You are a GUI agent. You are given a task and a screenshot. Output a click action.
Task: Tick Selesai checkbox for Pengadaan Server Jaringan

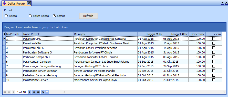[214, 71]
